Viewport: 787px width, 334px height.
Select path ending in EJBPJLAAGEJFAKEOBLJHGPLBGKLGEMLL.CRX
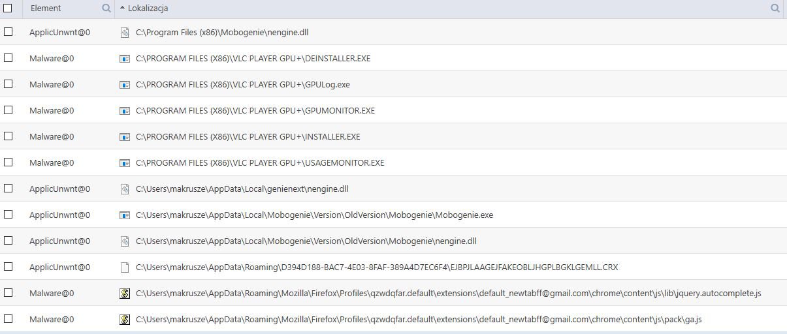377,267
